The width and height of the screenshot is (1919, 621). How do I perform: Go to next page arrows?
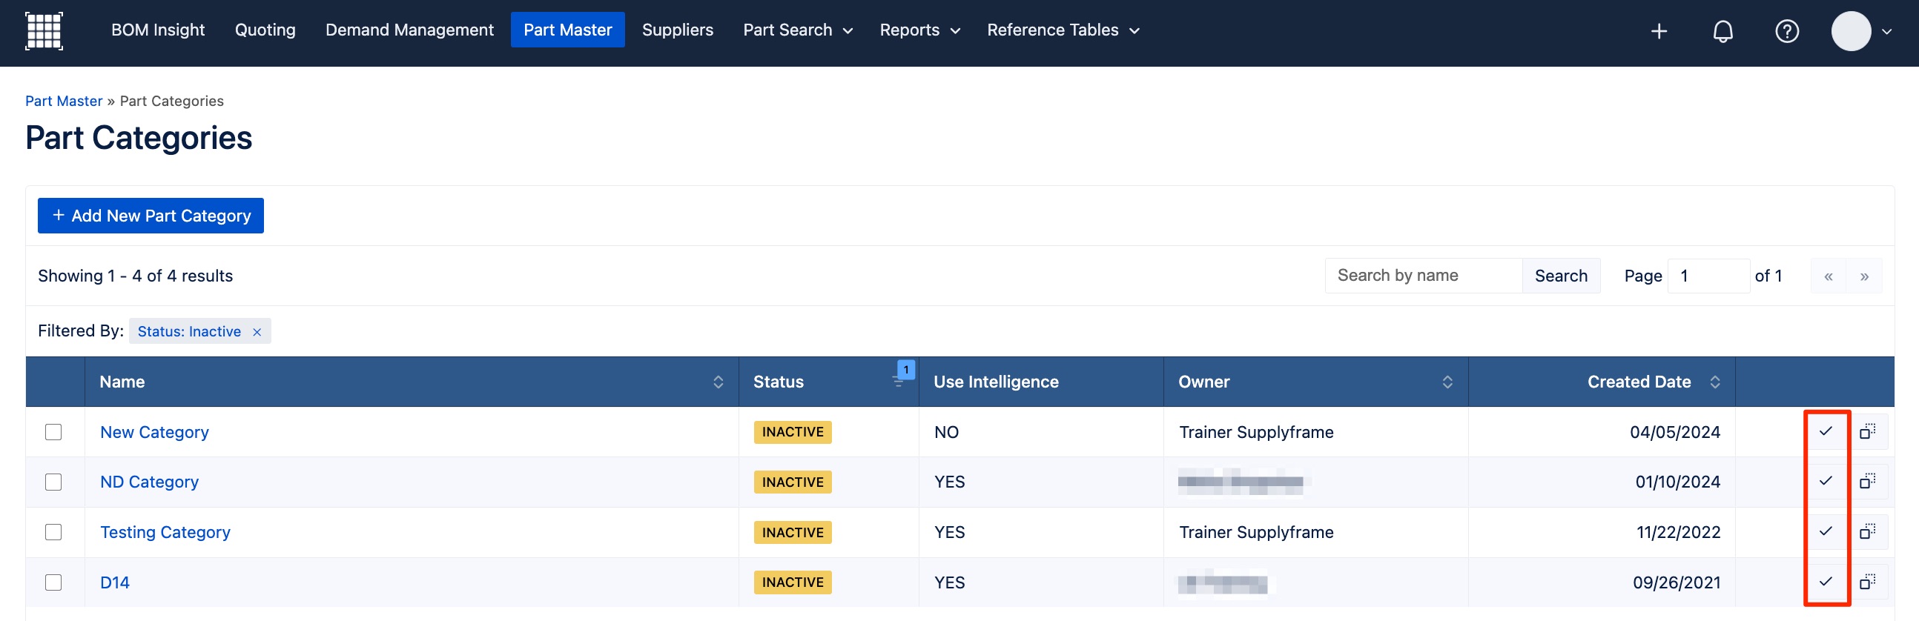(1864, 276)
